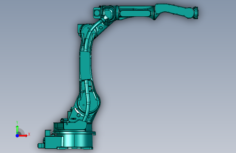
Task: Click the red X axis arrow of the triad
Action: 23,136
